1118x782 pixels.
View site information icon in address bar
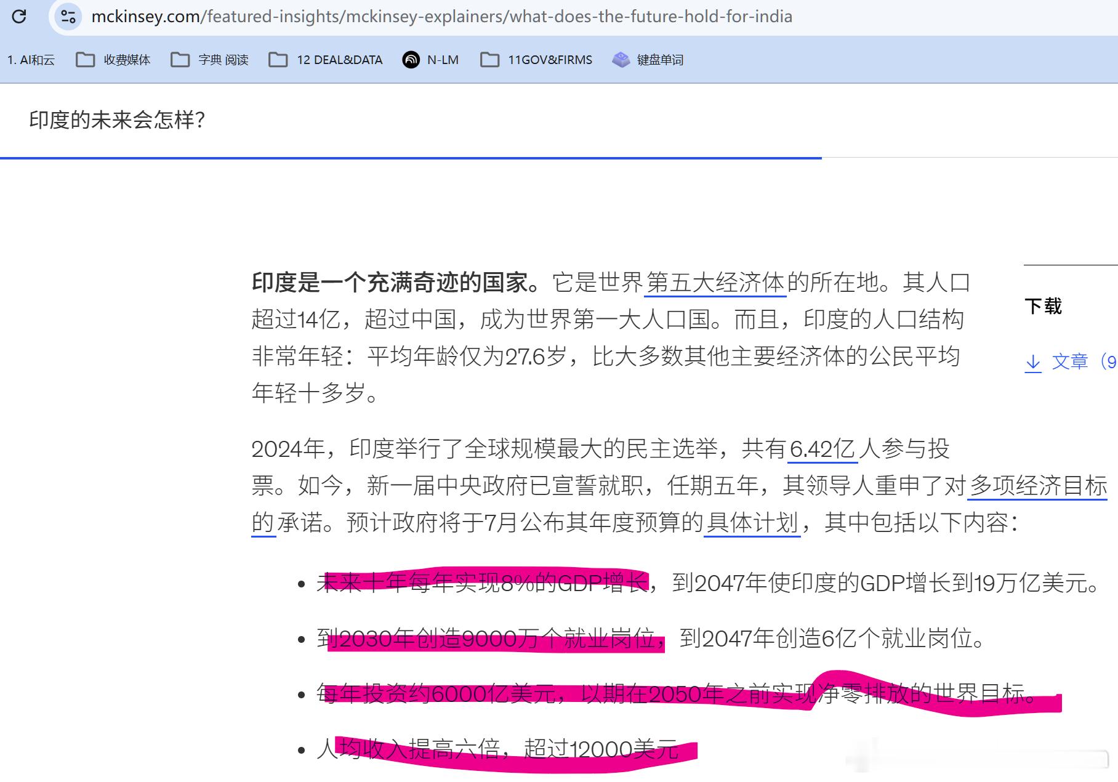(68, 17)
